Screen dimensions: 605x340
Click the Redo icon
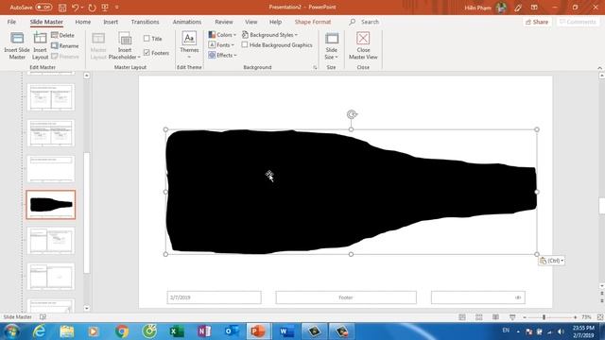pos(92,8)
